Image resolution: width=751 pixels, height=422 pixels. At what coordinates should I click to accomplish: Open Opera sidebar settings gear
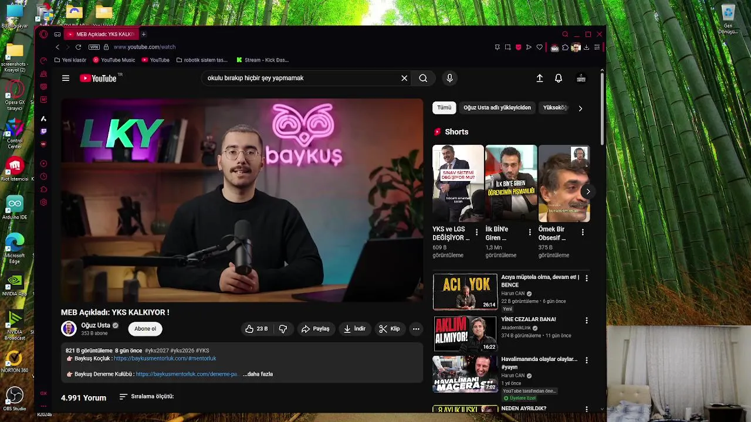43,202
